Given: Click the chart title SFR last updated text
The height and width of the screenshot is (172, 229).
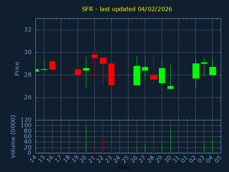Looking at the screenshot, I should pos(127,9).
